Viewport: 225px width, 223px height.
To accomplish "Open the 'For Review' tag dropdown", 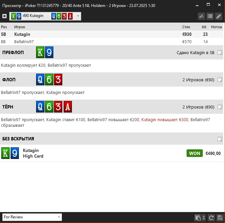I will tap(32, 217).
